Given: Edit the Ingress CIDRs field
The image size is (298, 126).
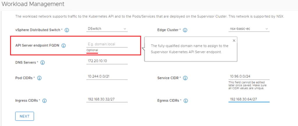Looking at the screenshot, I should 107,99.
